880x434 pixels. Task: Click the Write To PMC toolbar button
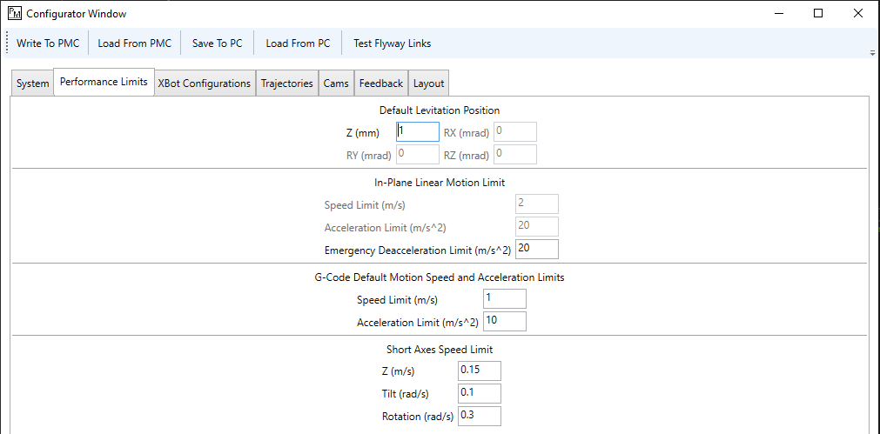point(48,43)
